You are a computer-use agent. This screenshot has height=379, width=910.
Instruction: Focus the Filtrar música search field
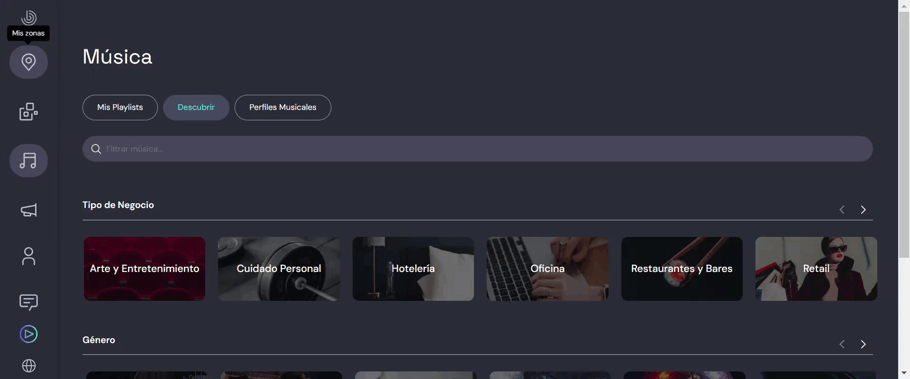pos(478,149)
